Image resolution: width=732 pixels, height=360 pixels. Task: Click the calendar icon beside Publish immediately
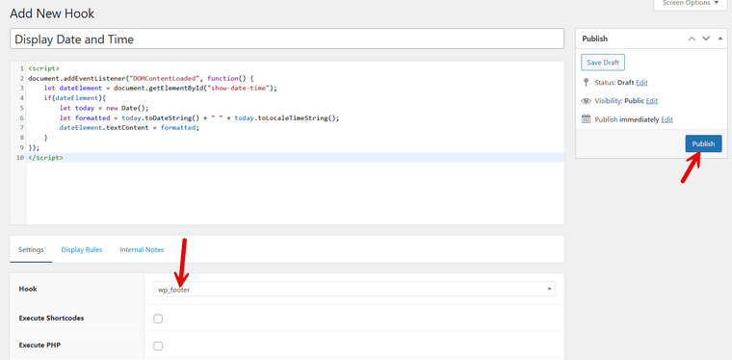pos(586,119)
